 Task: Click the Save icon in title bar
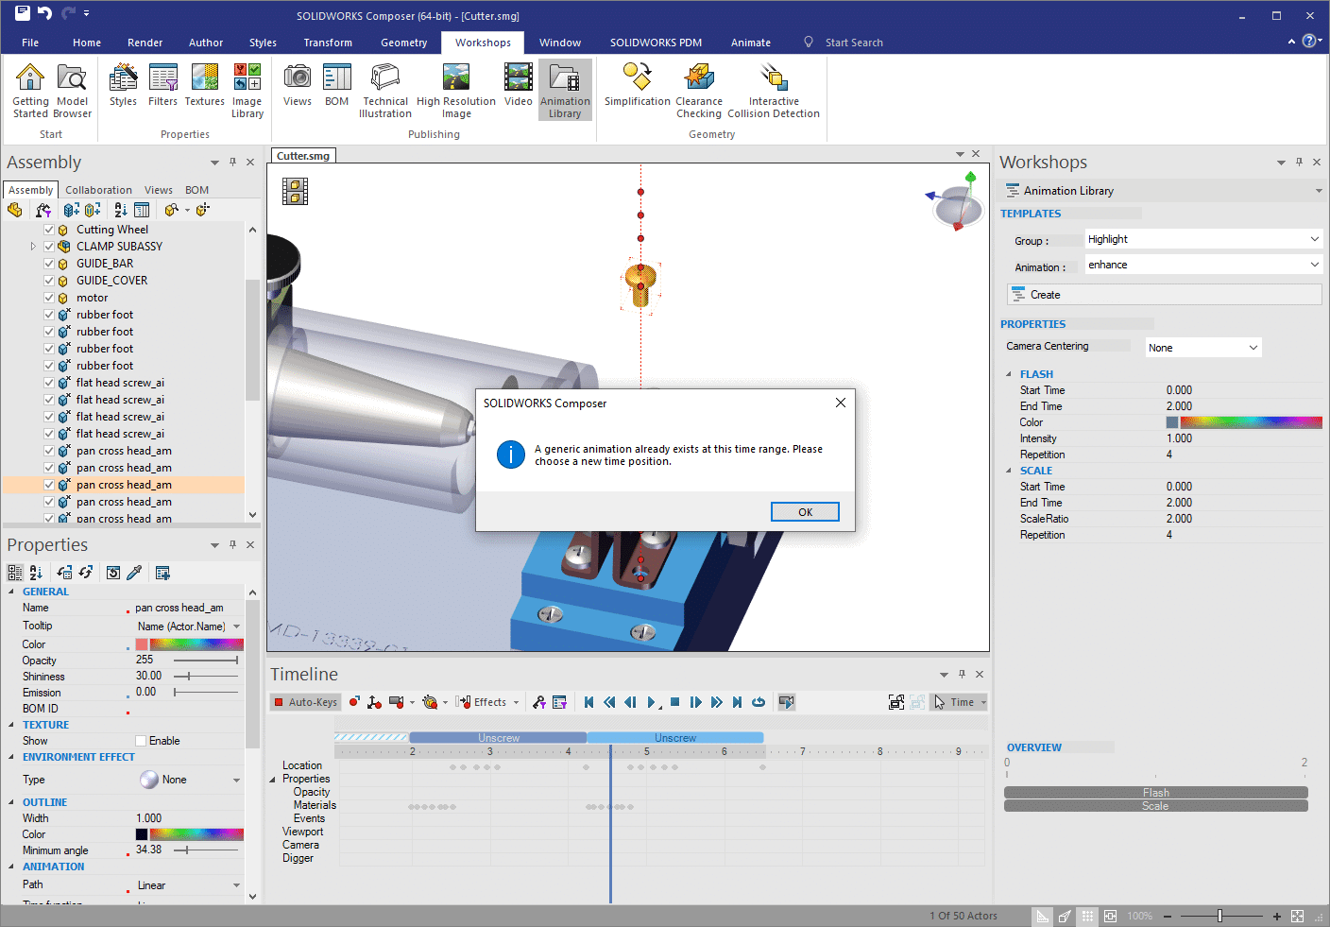22,13
